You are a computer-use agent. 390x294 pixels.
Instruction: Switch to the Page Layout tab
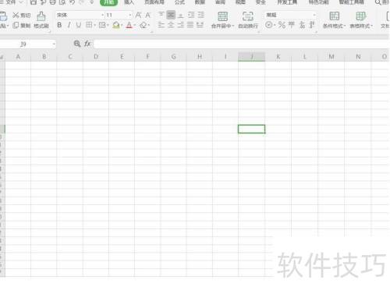point(154,2)
